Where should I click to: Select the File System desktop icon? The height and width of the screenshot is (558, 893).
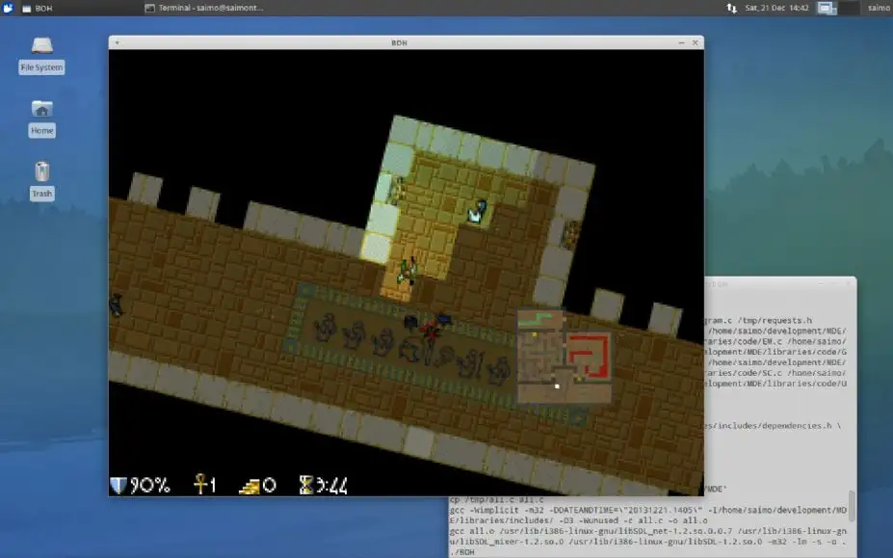[x=41, y=55]
